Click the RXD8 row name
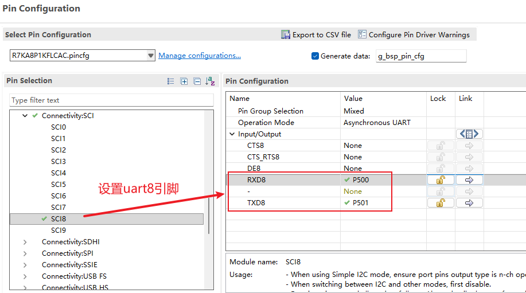Viewport: 526px width, 293px height. (256, 180)
